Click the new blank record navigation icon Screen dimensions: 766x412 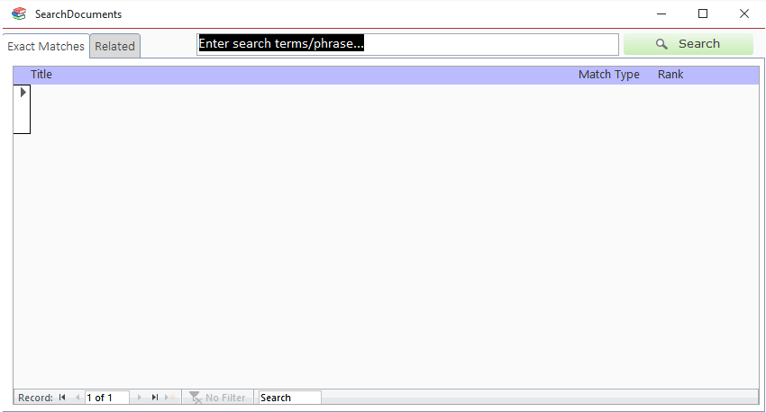pyautogui.click(x=170, y=398)
